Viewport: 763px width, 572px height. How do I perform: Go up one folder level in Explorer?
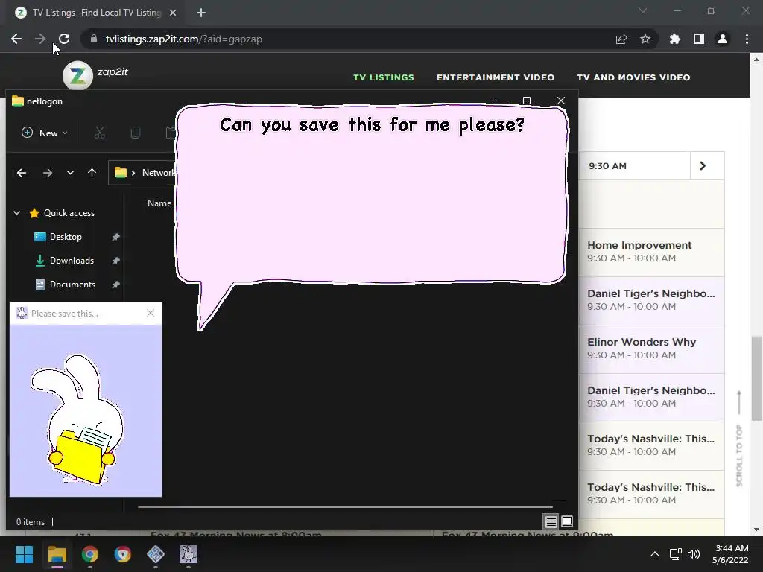[92, 173]
